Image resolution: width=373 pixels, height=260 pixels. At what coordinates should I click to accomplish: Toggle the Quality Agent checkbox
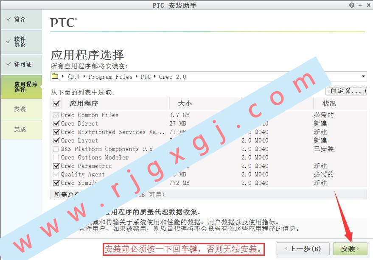(56, 175)
